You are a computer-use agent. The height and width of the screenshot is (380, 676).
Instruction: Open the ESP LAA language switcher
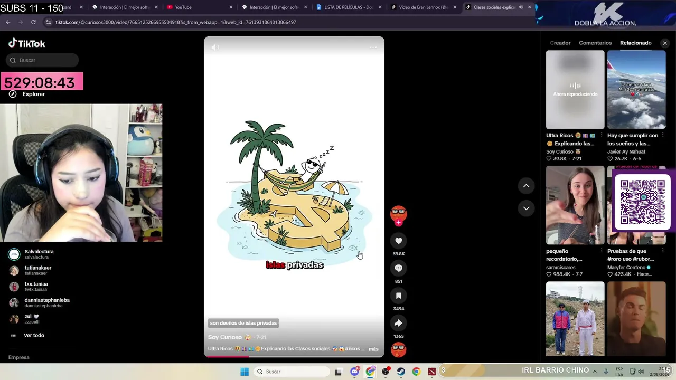pyautogui.click(x=619, y=372)
